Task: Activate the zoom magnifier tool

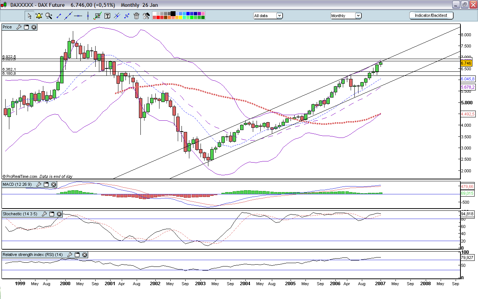Action: 49,16
